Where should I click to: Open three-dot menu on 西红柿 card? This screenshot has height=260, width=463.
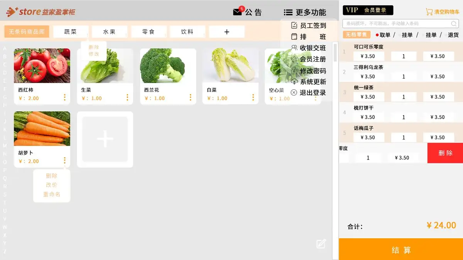[x=64, y=97]
